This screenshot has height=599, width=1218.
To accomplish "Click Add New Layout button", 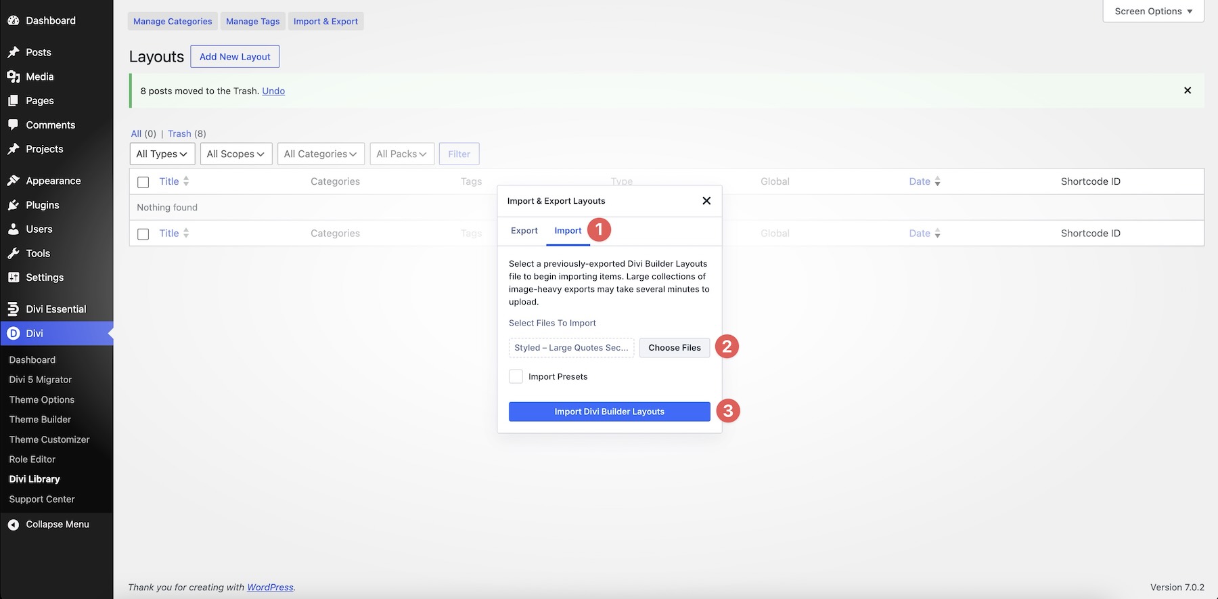I will click(235, 57).
